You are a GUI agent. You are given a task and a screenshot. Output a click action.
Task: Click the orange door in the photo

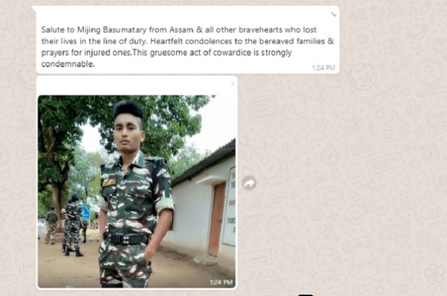click(217, 218)
